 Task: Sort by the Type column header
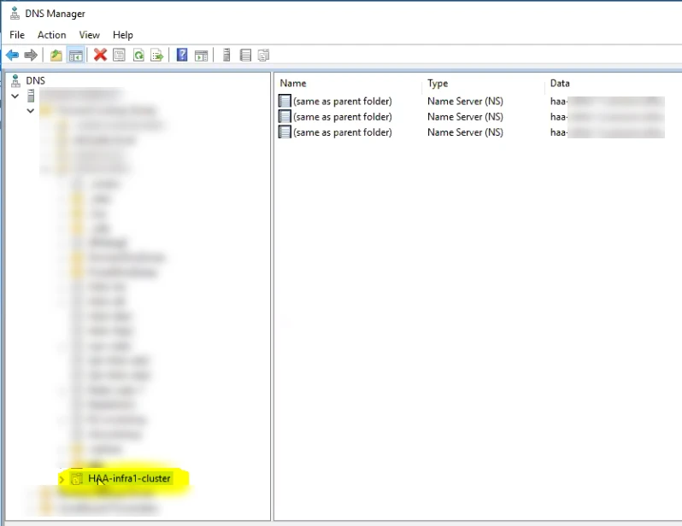click(438, 83)
